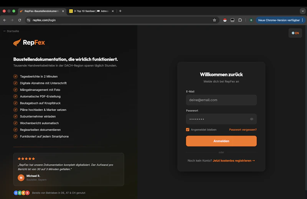Return via the Startseite link
This screenshot has height=199, width=307.
coord(11,31)
